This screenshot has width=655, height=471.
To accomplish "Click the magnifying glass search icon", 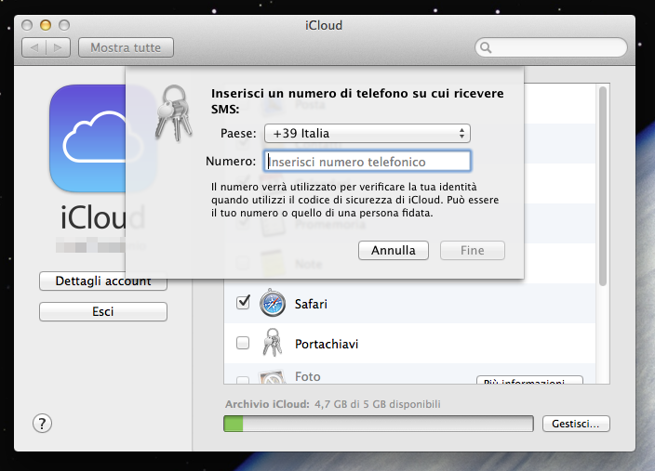I will (486, 47).
